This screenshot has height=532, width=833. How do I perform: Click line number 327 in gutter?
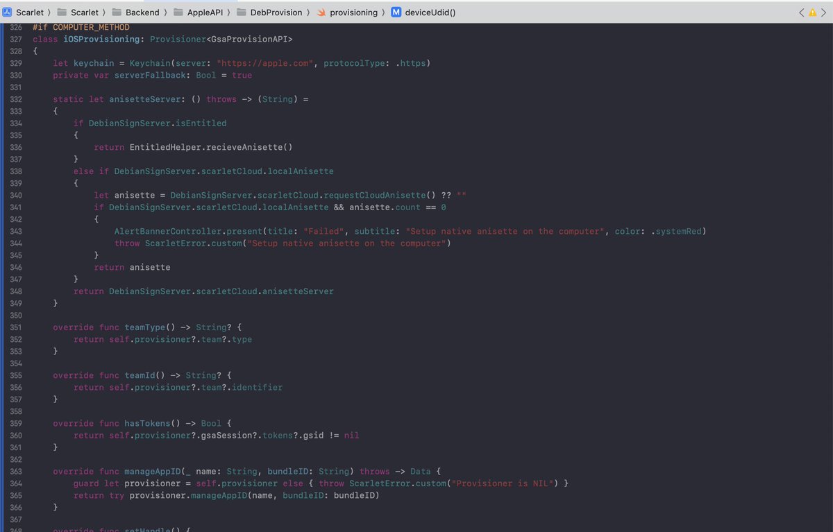point(16,40)
